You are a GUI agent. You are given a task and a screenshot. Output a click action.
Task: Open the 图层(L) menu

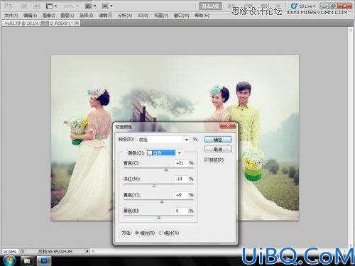click(x=67, y=16)
